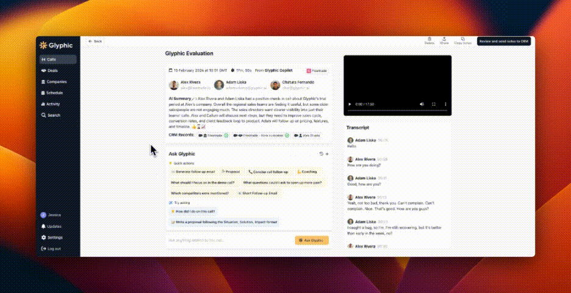Click the Jessica user profile entry
Image resolution: width=571 pixels, height=293 pixels.
tap(51, 215)
